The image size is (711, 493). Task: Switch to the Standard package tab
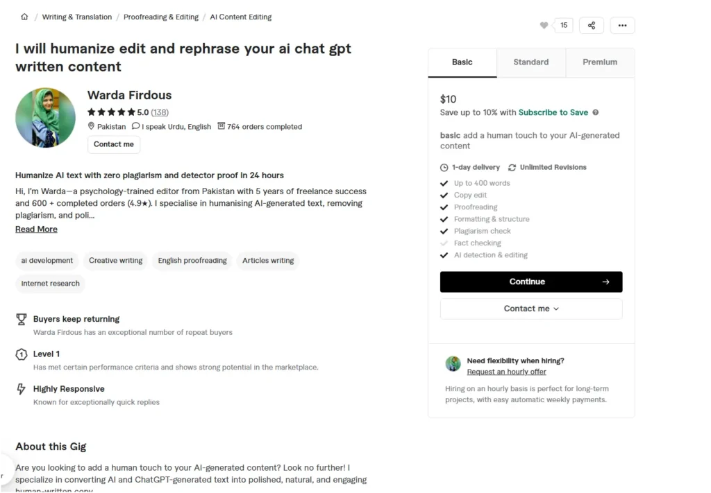pyautogui.click(x=531, y=62)
